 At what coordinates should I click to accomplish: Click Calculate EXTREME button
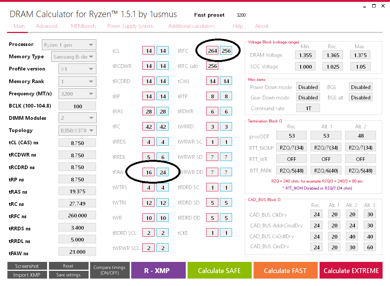pyautogui.click(x=351, y=270)
